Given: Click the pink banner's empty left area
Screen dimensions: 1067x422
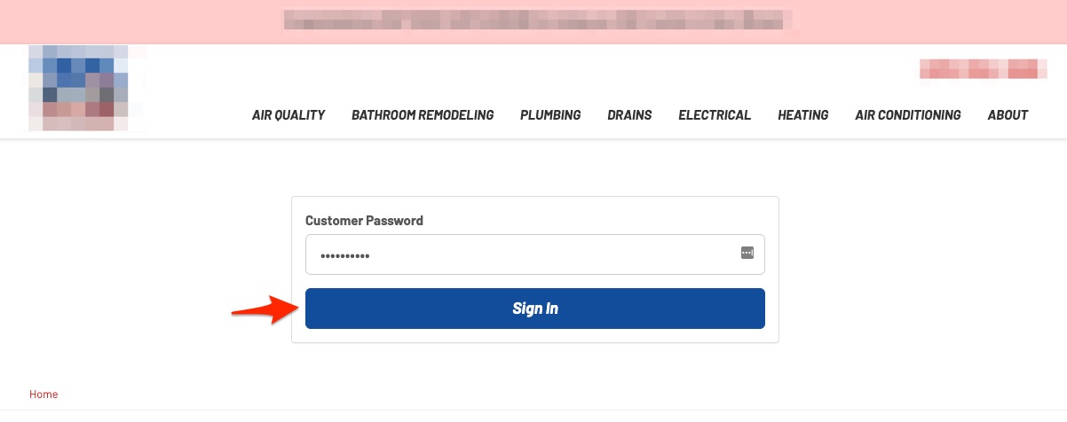Looking at the screenshot, I should click(x=133, y=21).
